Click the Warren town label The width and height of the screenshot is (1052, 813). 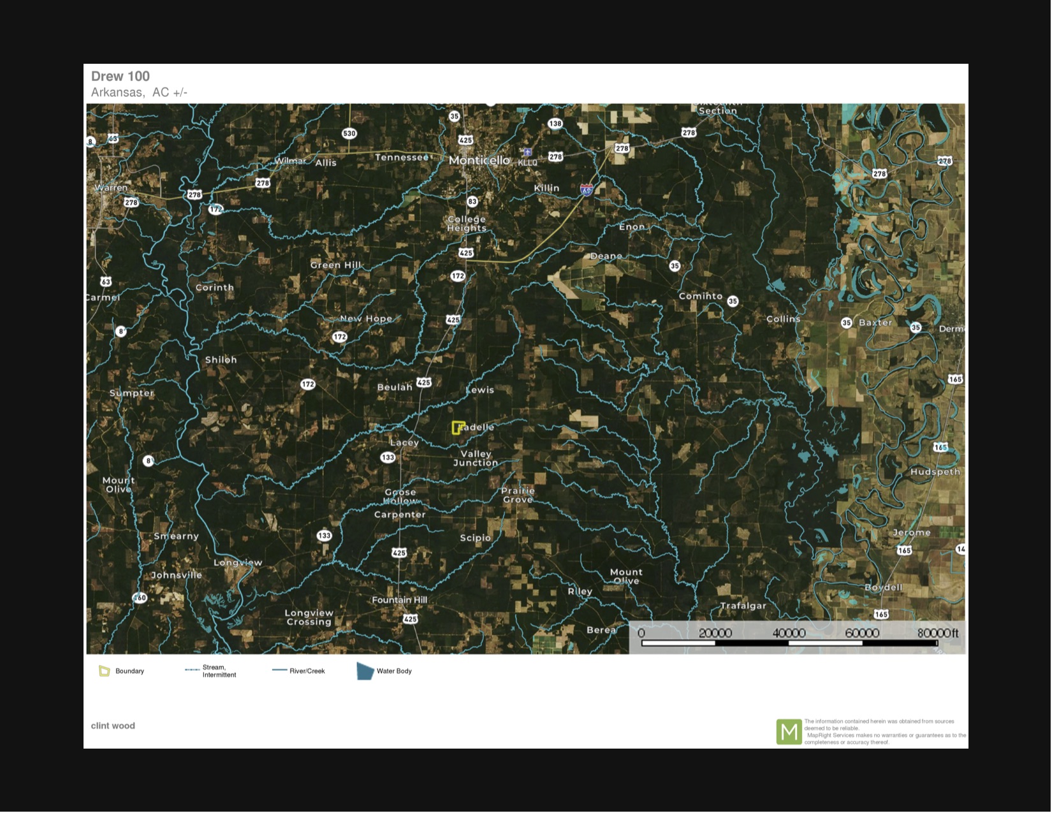tap(111, 188)
